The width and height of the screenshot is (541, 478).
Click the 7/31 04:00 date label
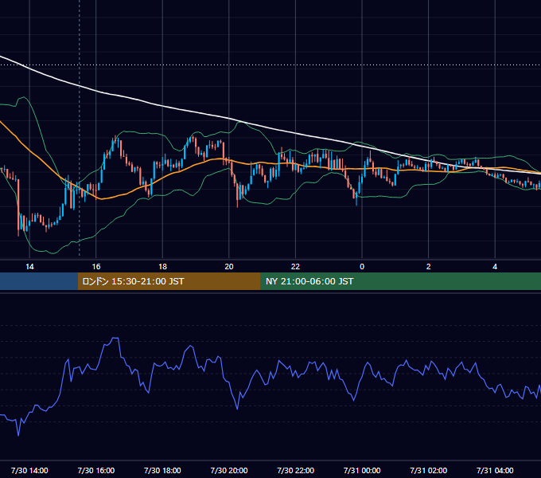[x=495, y=470]
